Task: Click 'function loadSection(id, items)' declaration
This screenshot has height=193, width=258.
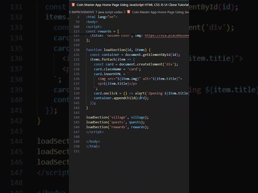Action: click(x=118, y=50)
